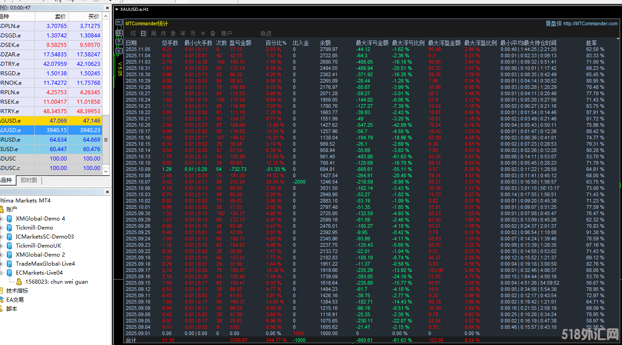Switch to the 即时图 tick chart tab
The image size is (622, 345).
[29, 180]
